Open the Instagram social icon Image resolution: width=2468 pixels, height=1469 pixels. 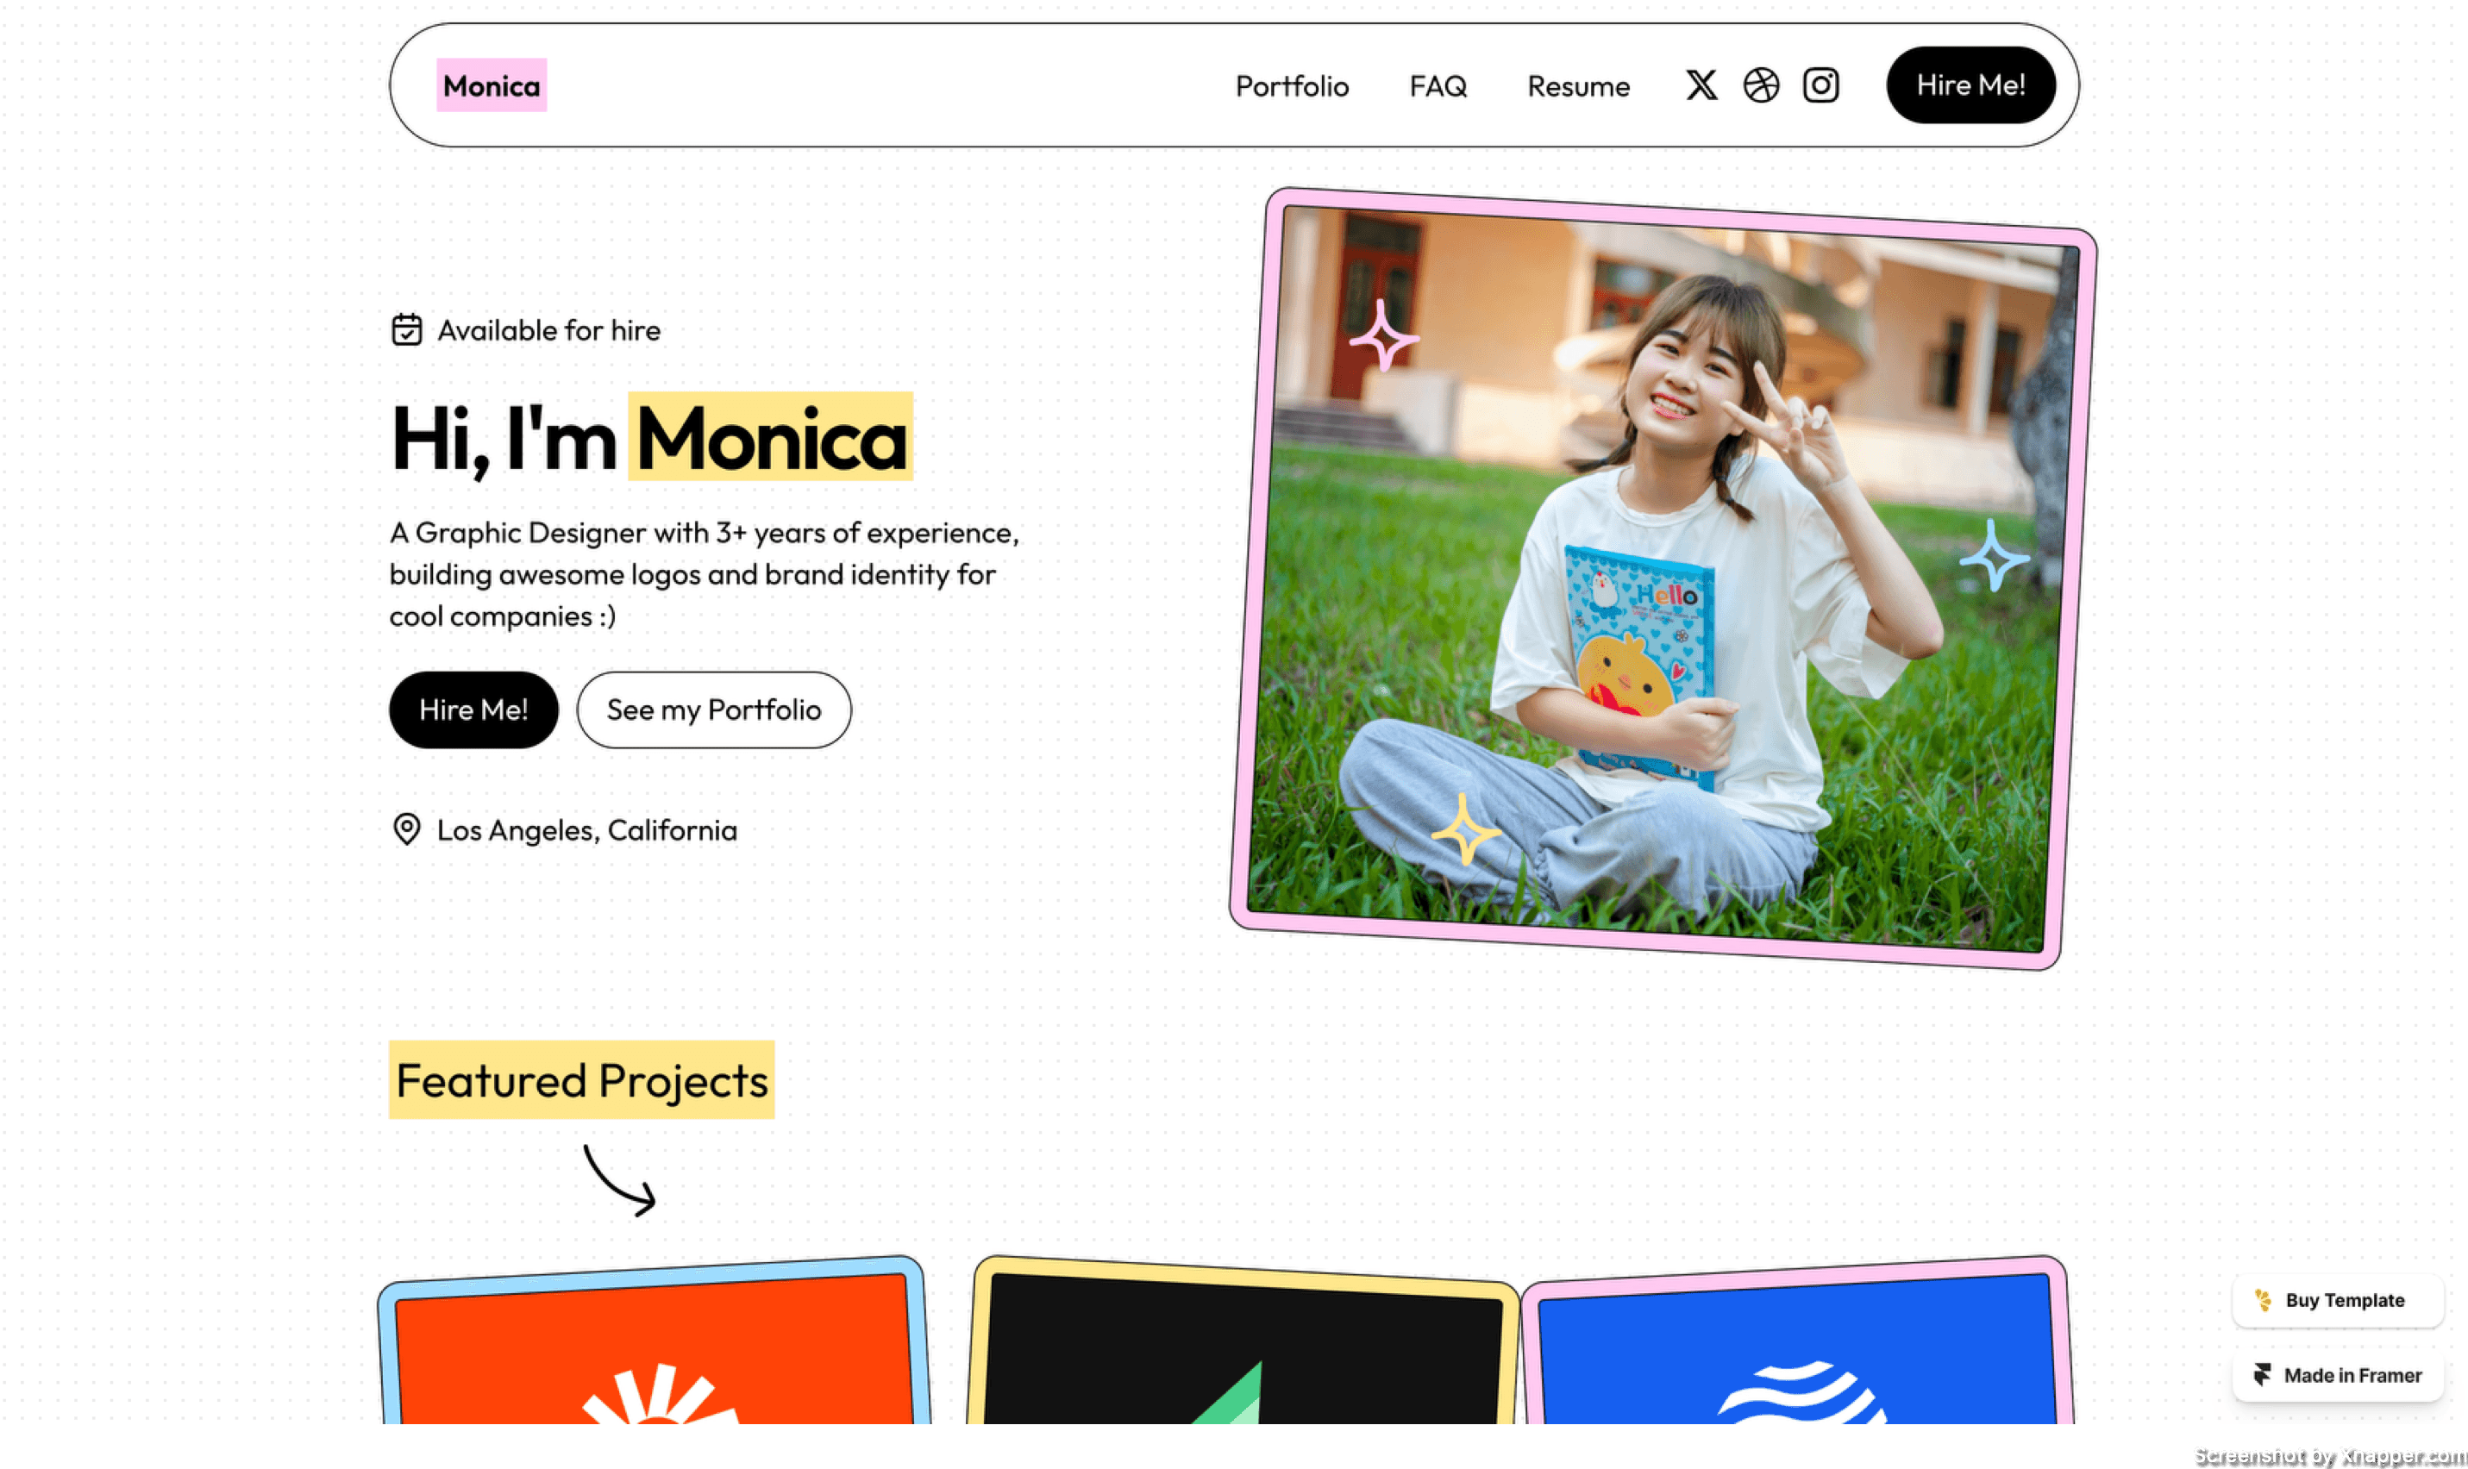pos(1820,85)
